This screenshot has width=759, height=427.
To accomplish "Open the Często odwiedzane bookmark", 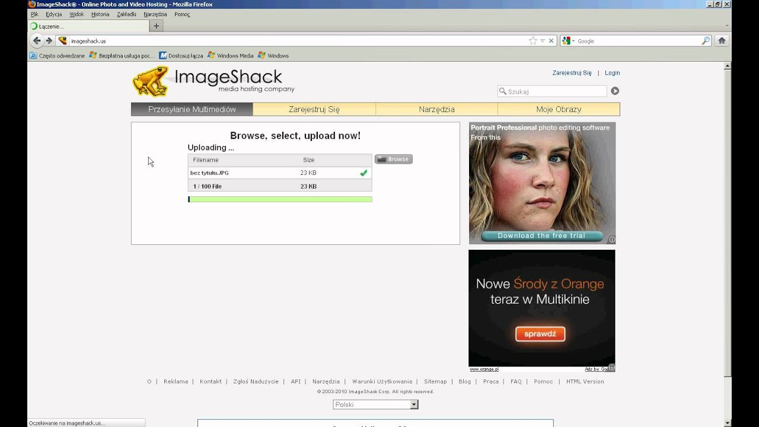I will 58,56.
